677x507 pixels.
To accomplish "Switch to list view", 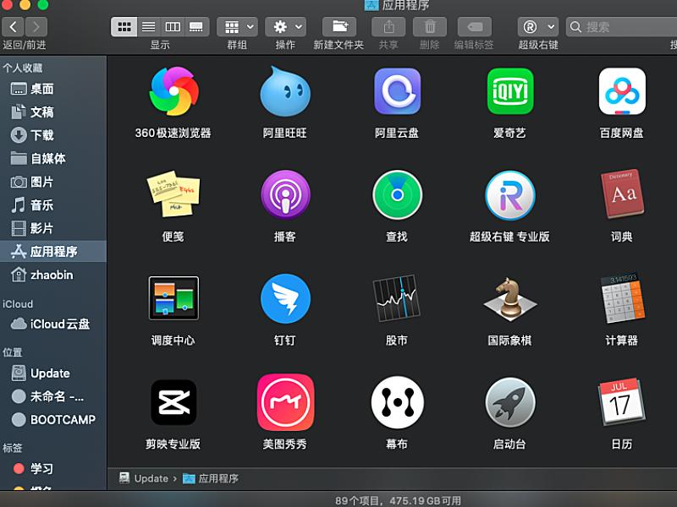I will click(149, 27).
